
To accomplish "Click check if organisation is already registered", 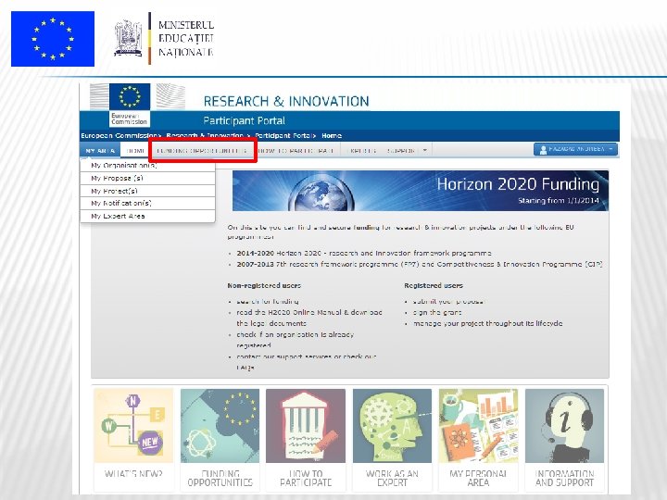I will [x=296, y=340].
